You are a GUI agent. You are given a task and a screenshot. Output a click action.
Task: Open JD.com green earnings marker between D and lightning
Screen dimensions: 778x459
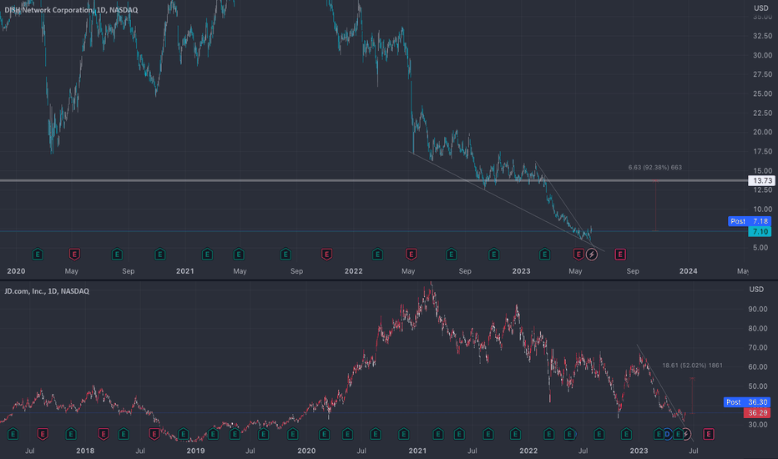pos(677,434)
